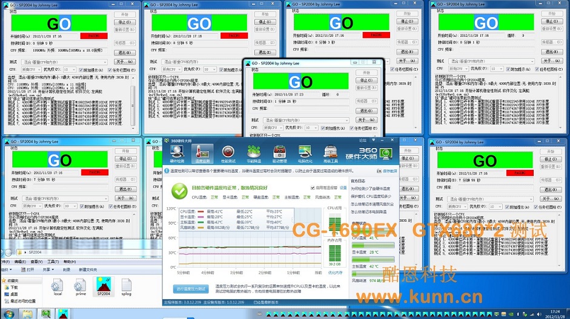This screenshot has width=570, height=319.
Task: Open Explorer's 帮助(H) menu
Action: pyautogui.click(x=70, y=262)
